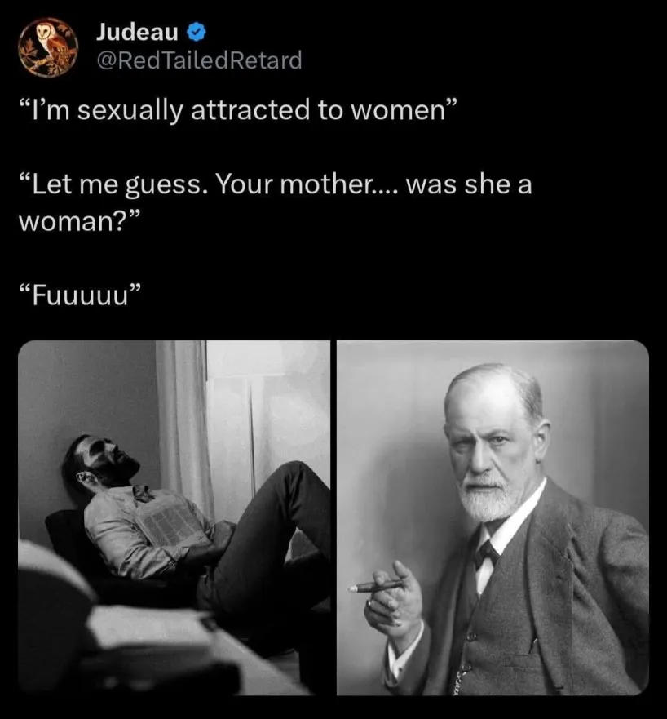Click the blue verified checkmark badge
Screen dimensions: 667x719
[197, 32]
